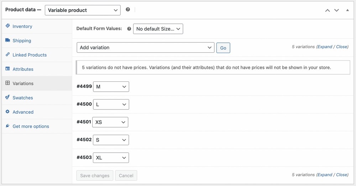The width and height of the screenshot is (356, 186).
Task: Collapse the Product data panel triangle
Action: click(x=347, y=10)
